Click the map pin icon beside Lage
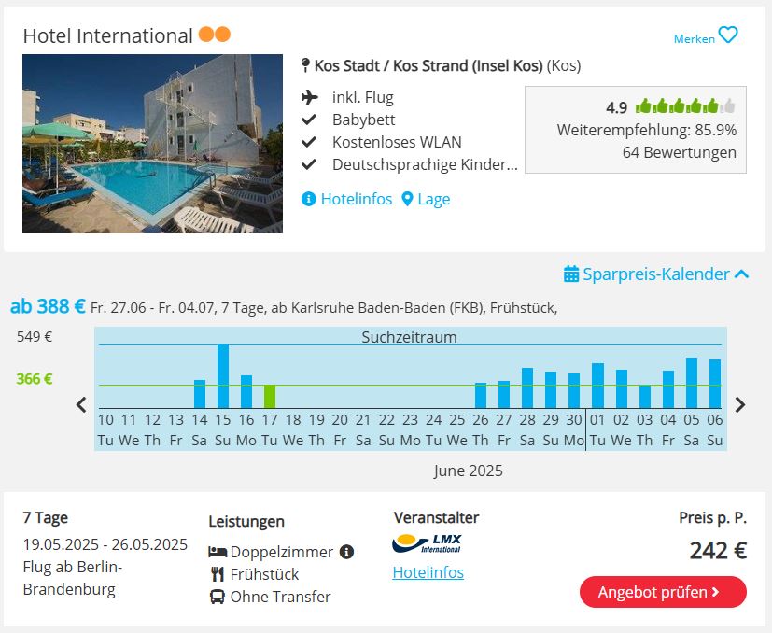The height and width of the screenshot is (633, 772). point(407,199)
